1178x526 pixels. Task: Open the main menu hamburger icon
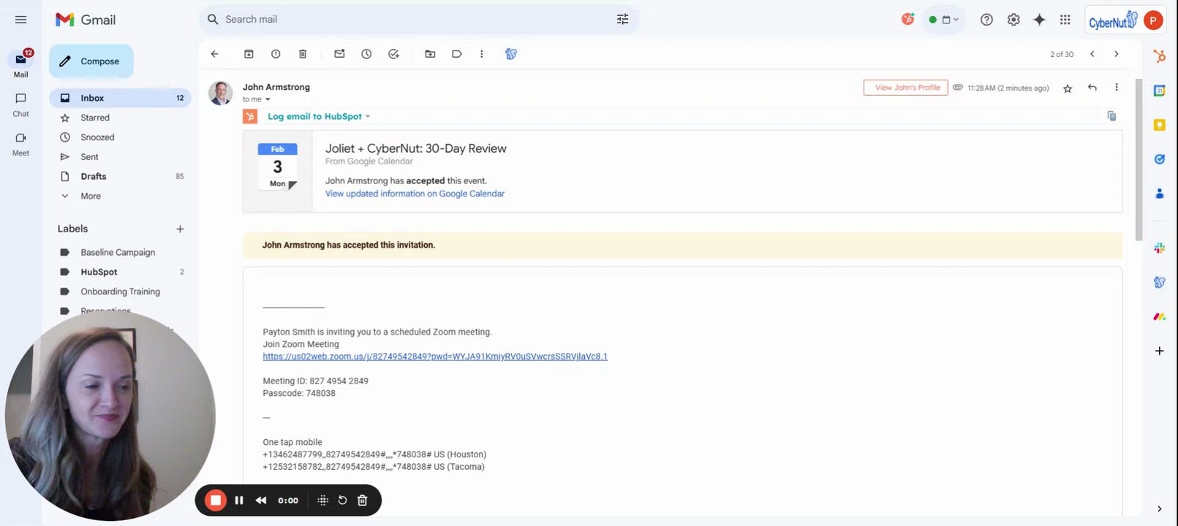(20, 20)
